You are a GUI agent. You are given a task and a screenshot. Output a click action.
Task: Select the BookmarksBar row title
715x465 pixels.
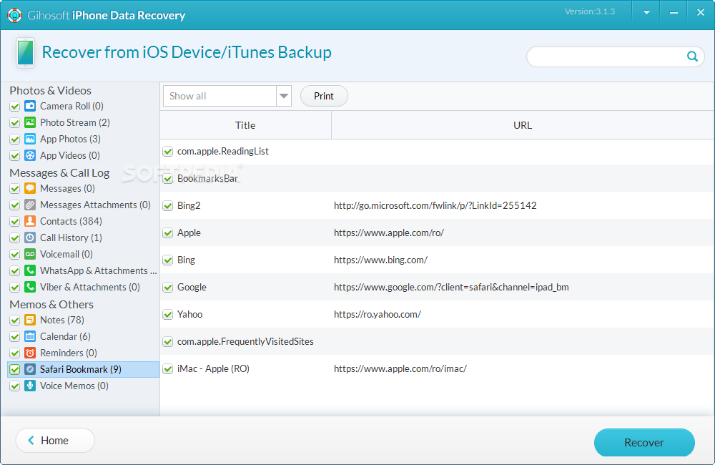[207, 178]
